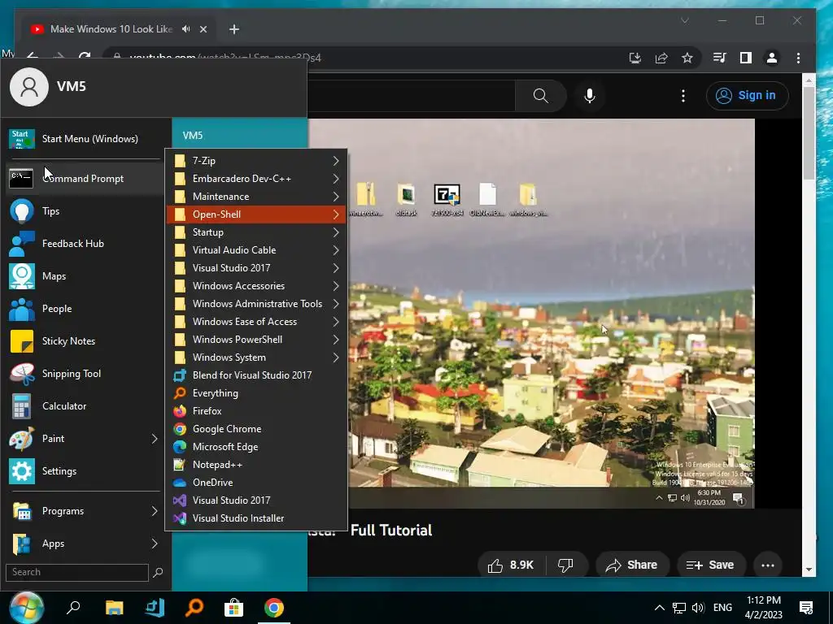
Task: Open People app icon
Action: [22, 309]
